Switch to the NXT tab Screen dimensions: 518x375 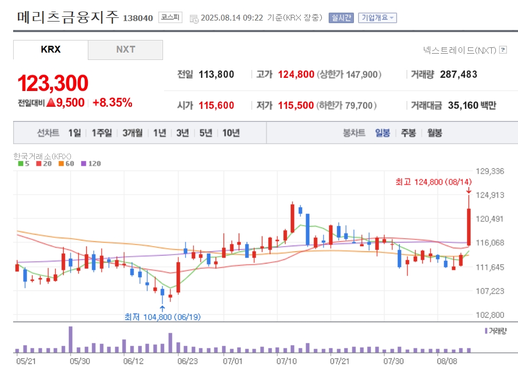pos(126,49)
